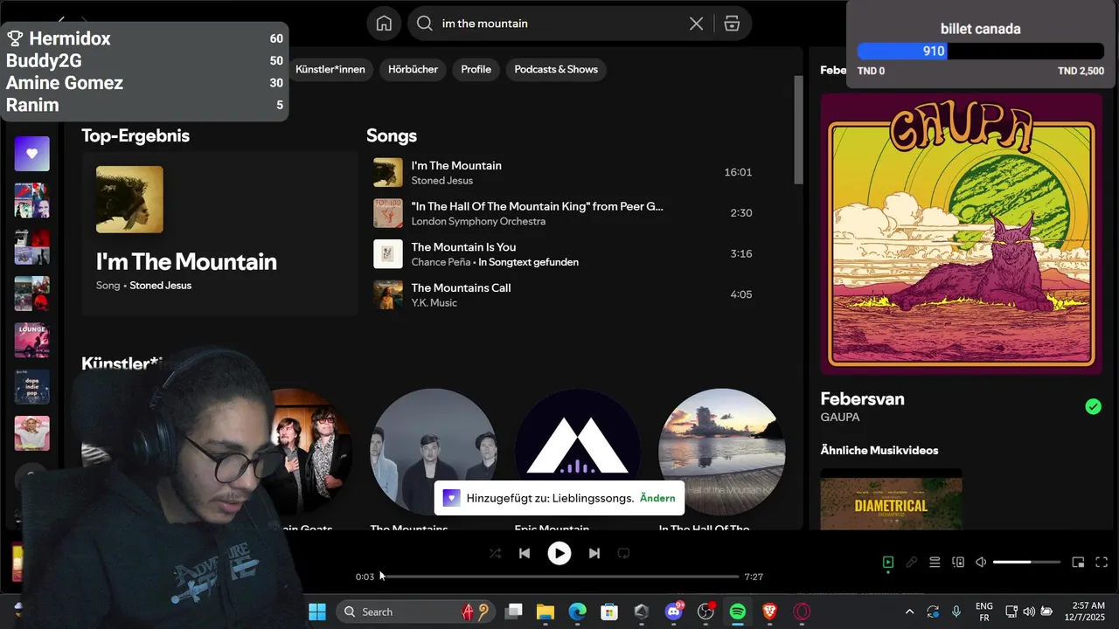Toggle the Now Playing view icon
This screenshot has width=1119, height=629.
[x=888, y=563]
